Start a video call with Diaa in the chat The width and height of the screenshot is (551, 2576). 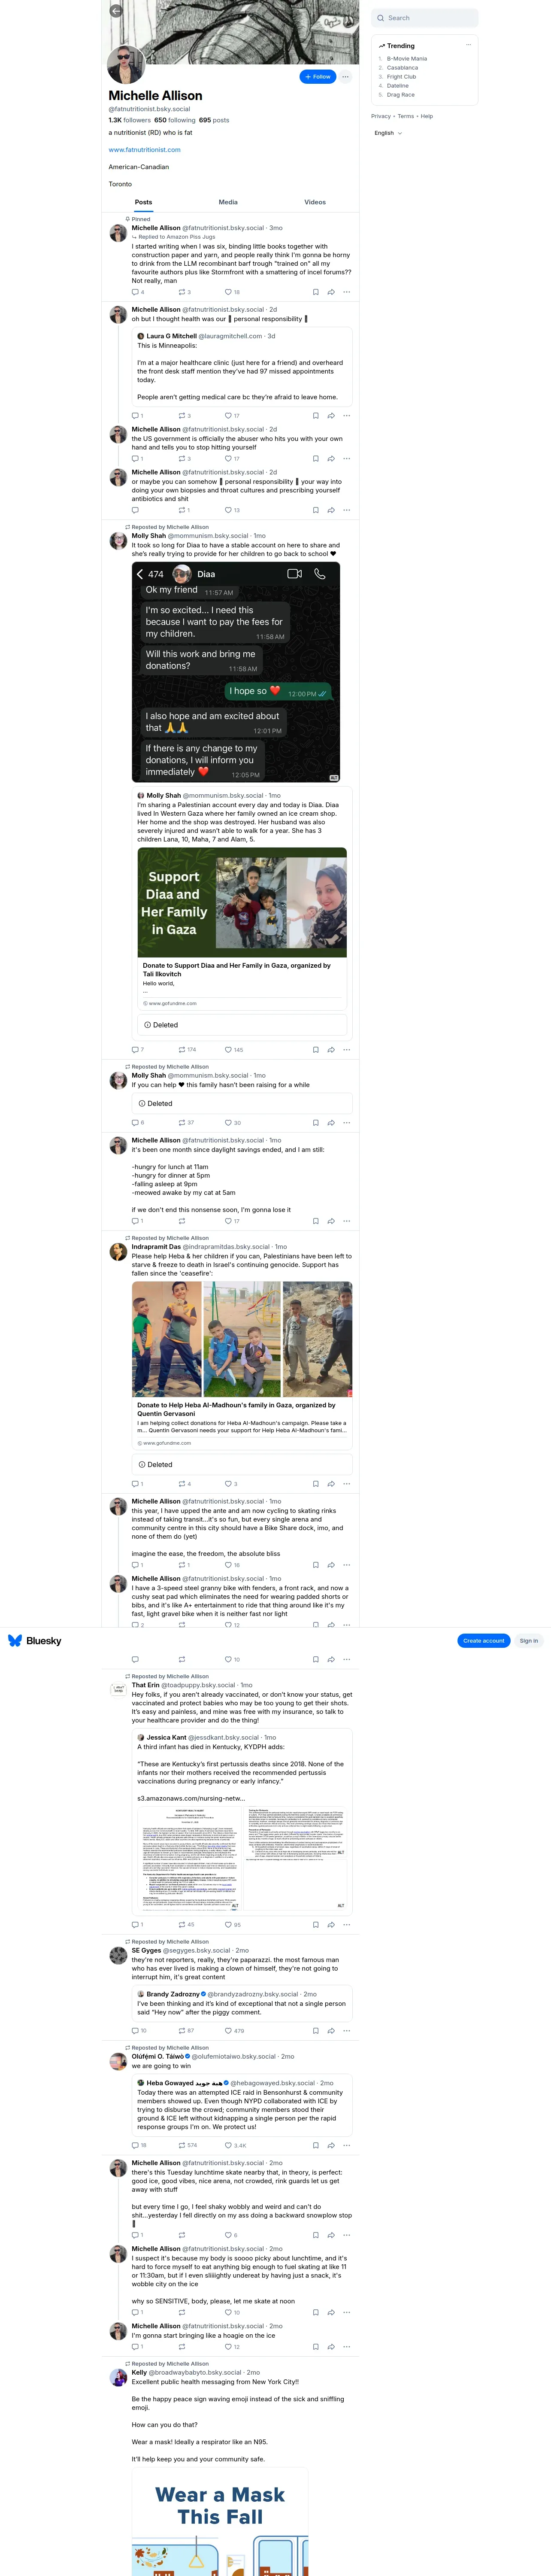click(x=294, y=574)
